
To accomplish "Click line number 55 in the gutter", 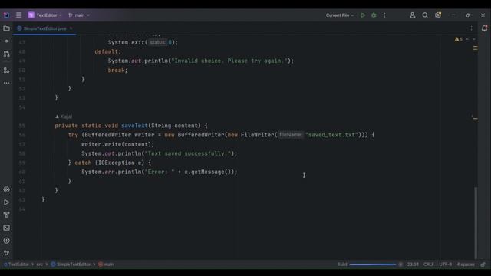I will click(21, 126).
